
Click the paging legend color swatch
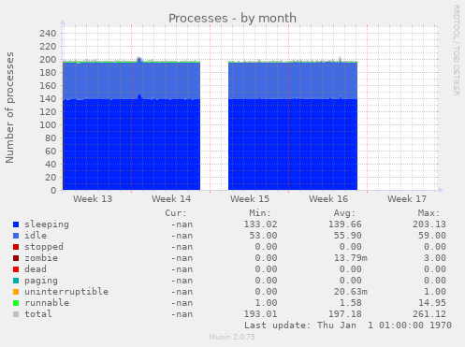[16, 281]
